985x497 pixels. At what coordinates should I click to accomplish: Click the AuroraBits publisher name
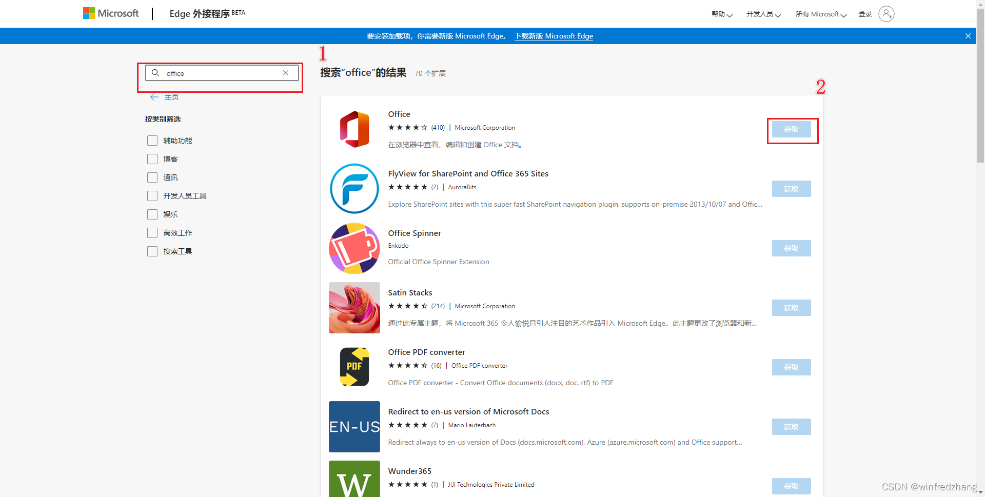(462, 187)
